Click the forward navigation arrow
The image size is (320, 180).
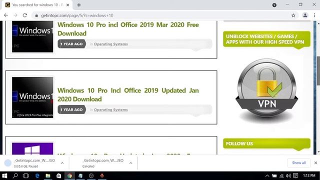point(15,15)
